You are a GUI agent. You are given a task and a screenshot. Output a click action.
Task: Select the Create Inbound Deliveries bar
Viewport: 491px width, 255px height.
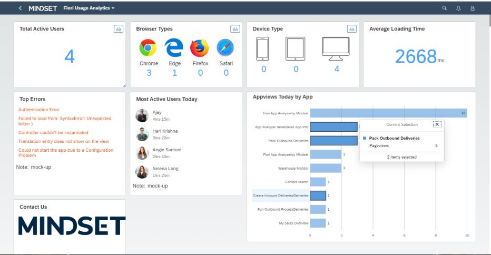point(318,195)
